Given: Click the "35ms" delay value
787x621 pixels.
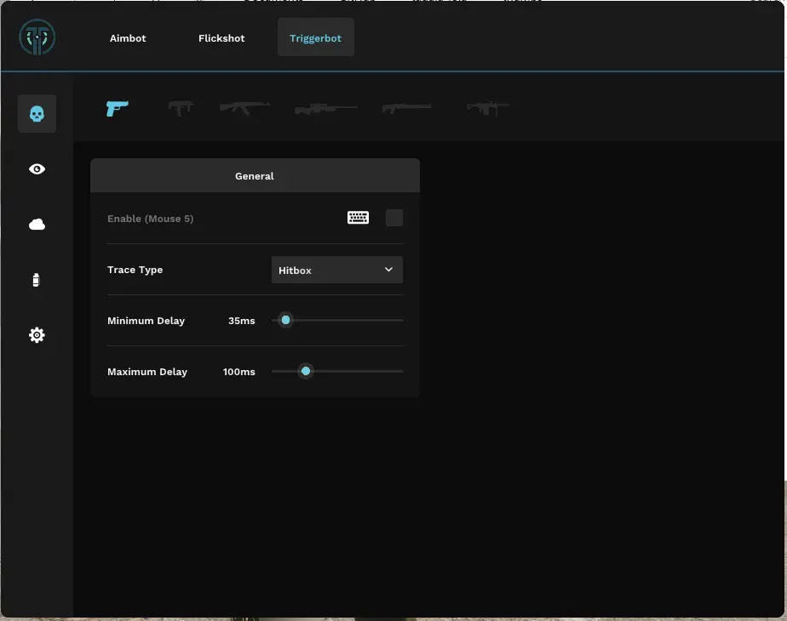Looking at the screenshot, I should (241, 321).
